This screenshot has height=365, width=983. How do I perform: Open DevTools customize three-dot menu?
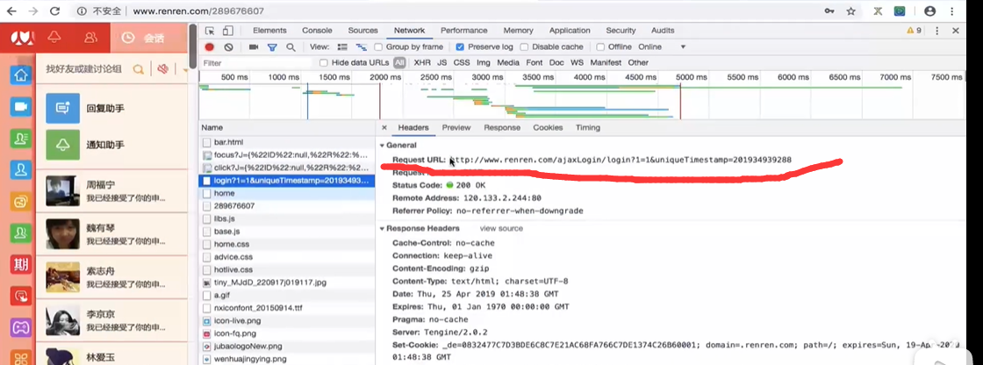tap(937, 31)
